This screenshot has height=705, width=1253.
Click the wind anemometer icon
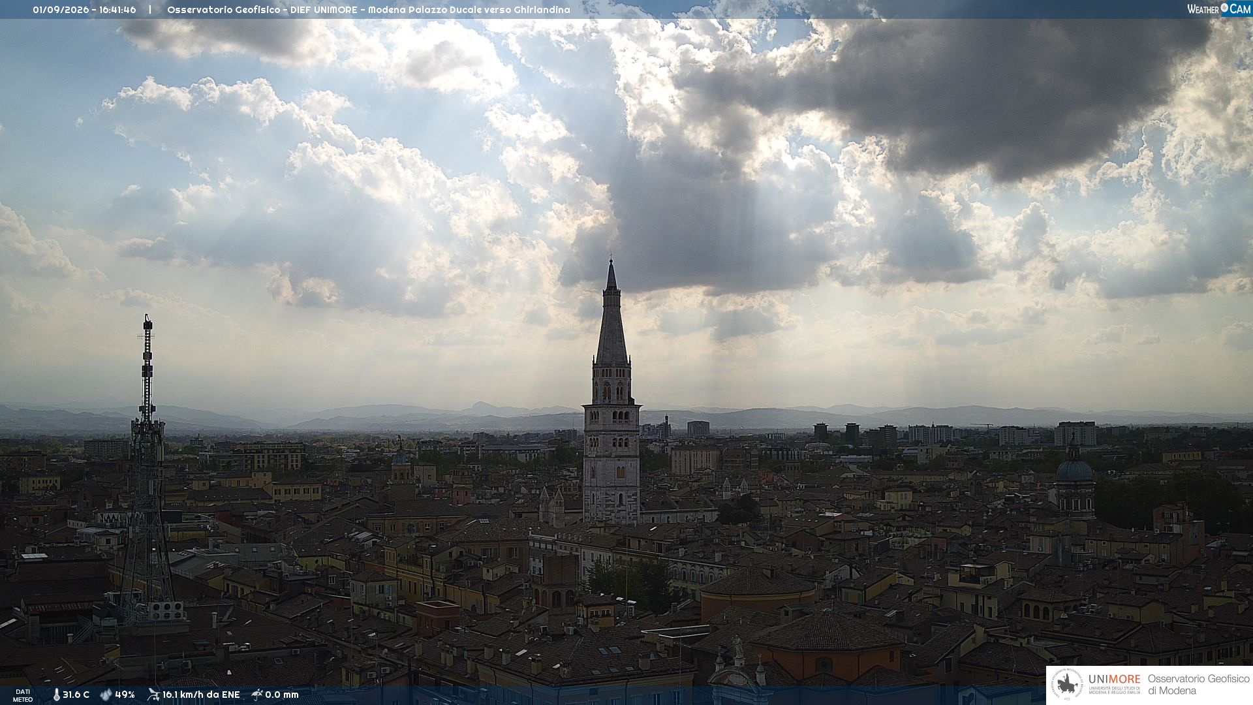point(153,695)
